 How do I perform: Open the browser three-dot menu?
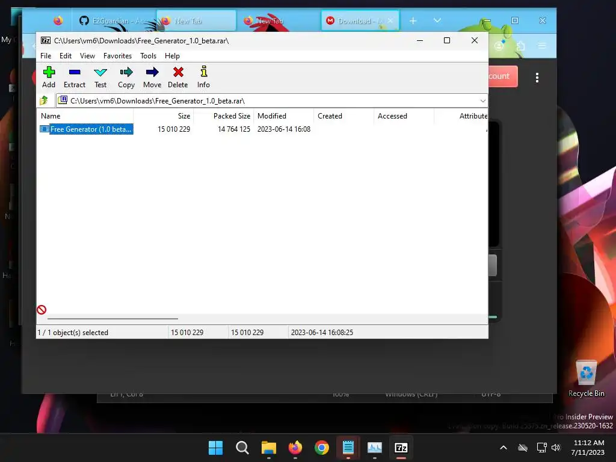(537, 78)
